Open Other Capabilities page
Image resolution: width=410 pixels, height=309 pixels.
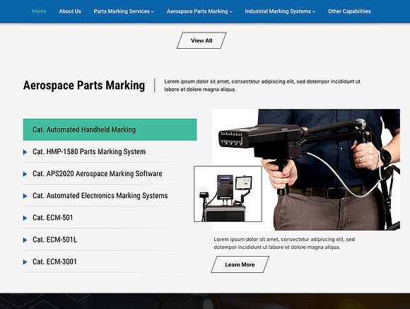pyautogui.click(x=349, y=11)
